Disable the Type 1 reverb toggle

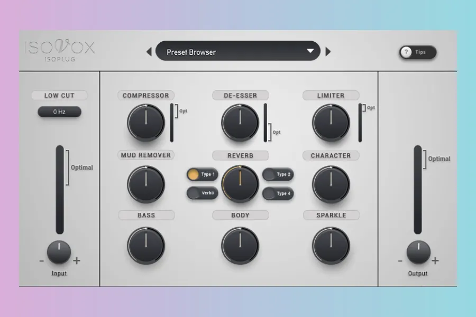202,174
